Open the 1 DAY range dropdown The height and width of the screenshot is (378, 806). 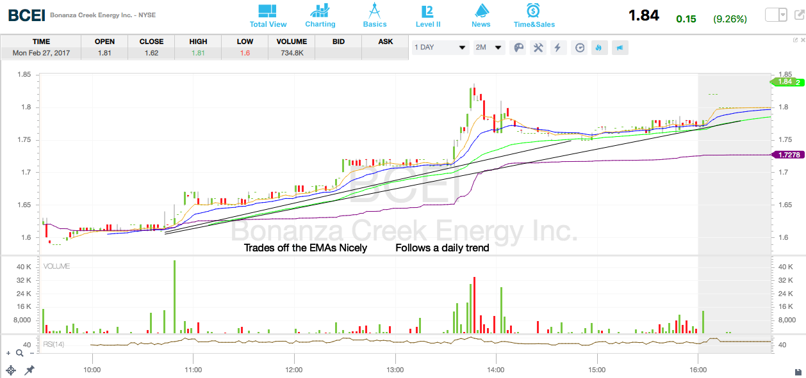pyautogui.click(x=440, y=47)
